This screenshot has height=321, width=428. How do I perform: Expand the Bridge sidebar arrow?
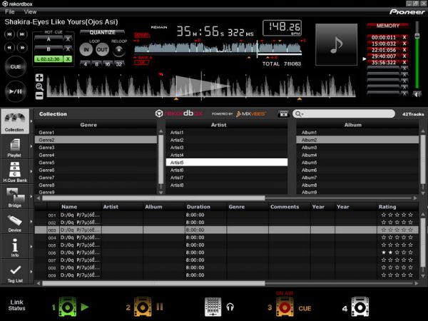(31, 197)
